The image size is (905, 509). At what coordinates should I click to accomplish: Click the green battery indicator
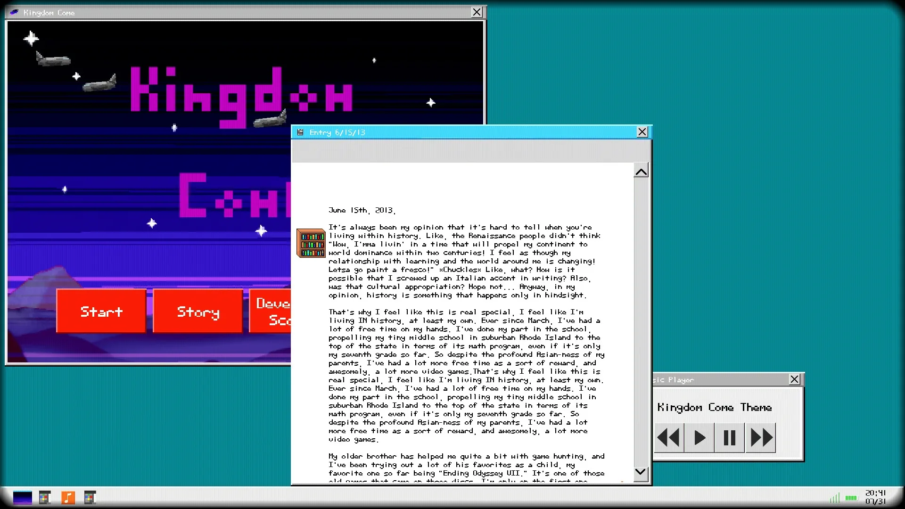pos(851,498)
